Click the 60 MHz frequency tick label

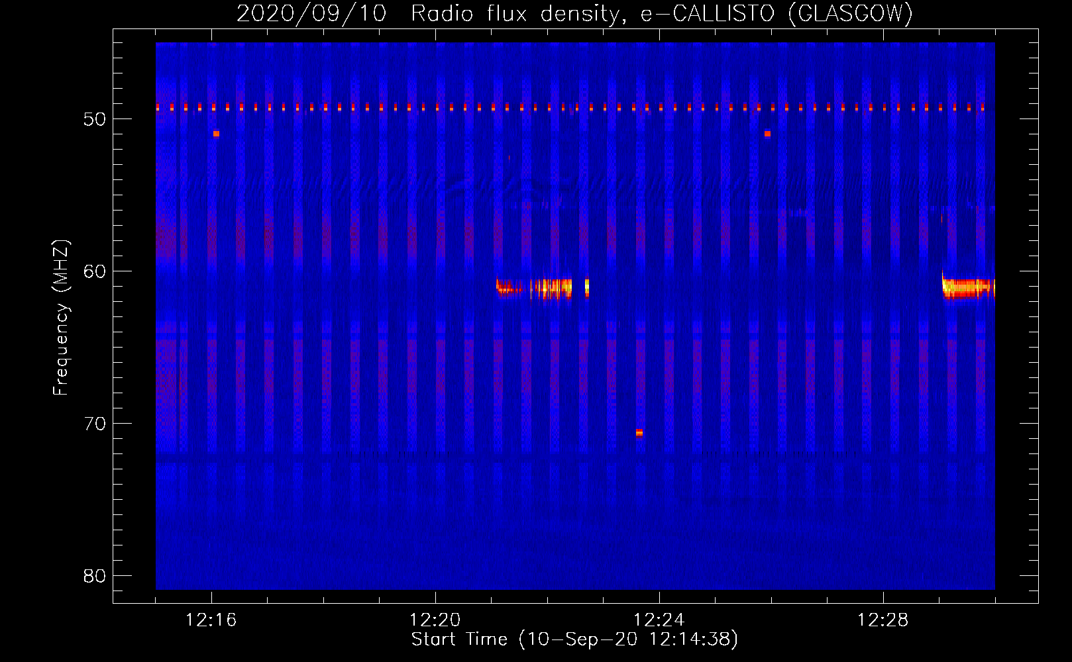(95, 271)
